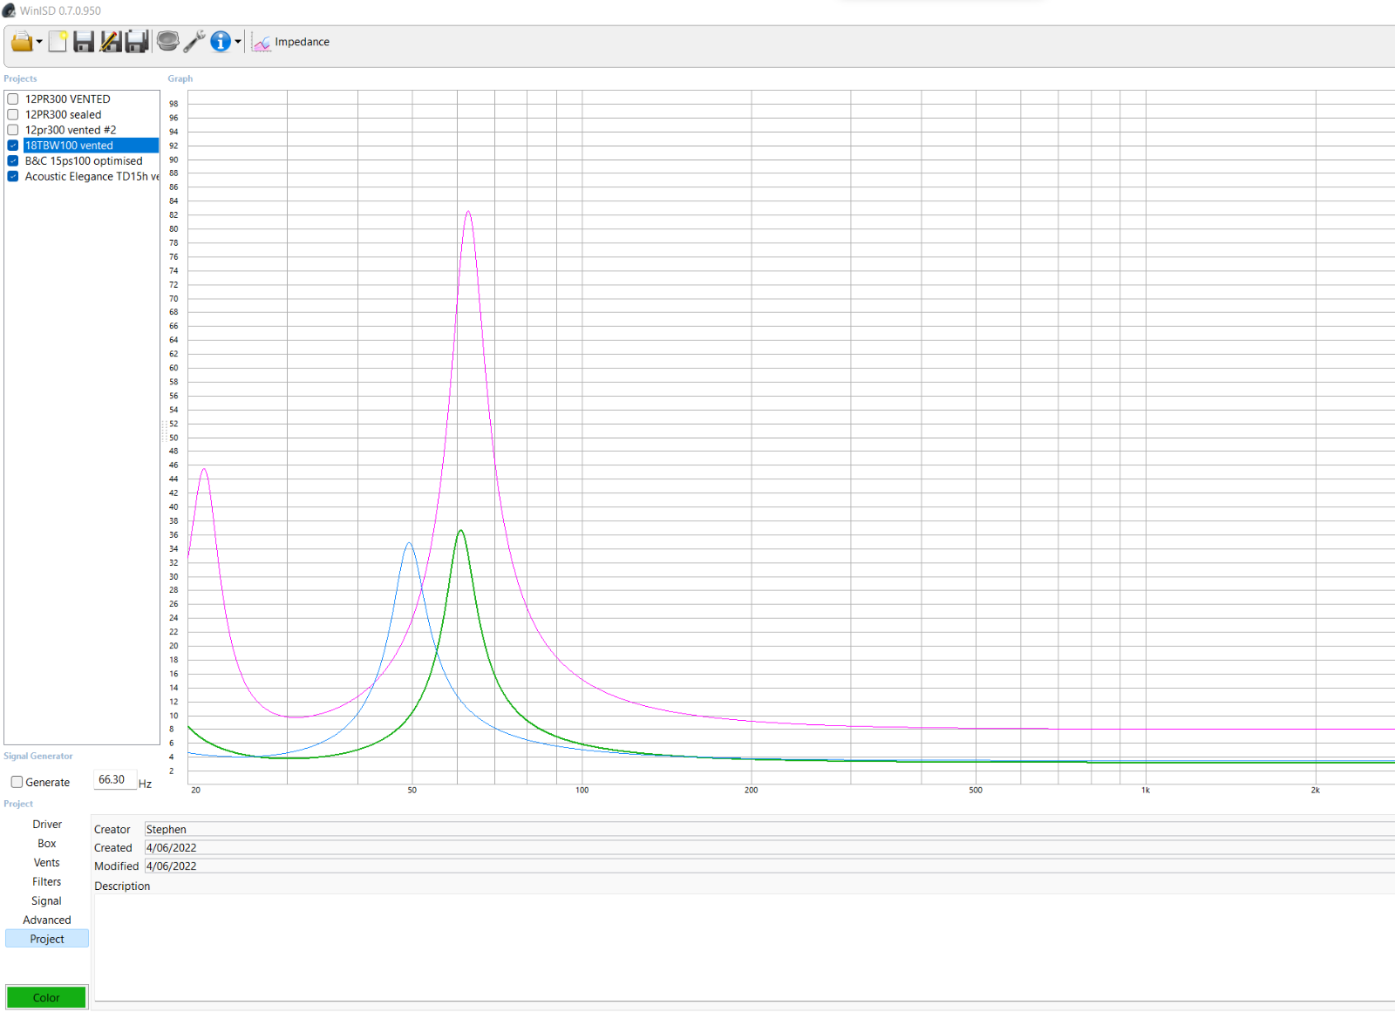
Task: Toggle the signal Generate checkbox
Action: [x=17, y=782]
